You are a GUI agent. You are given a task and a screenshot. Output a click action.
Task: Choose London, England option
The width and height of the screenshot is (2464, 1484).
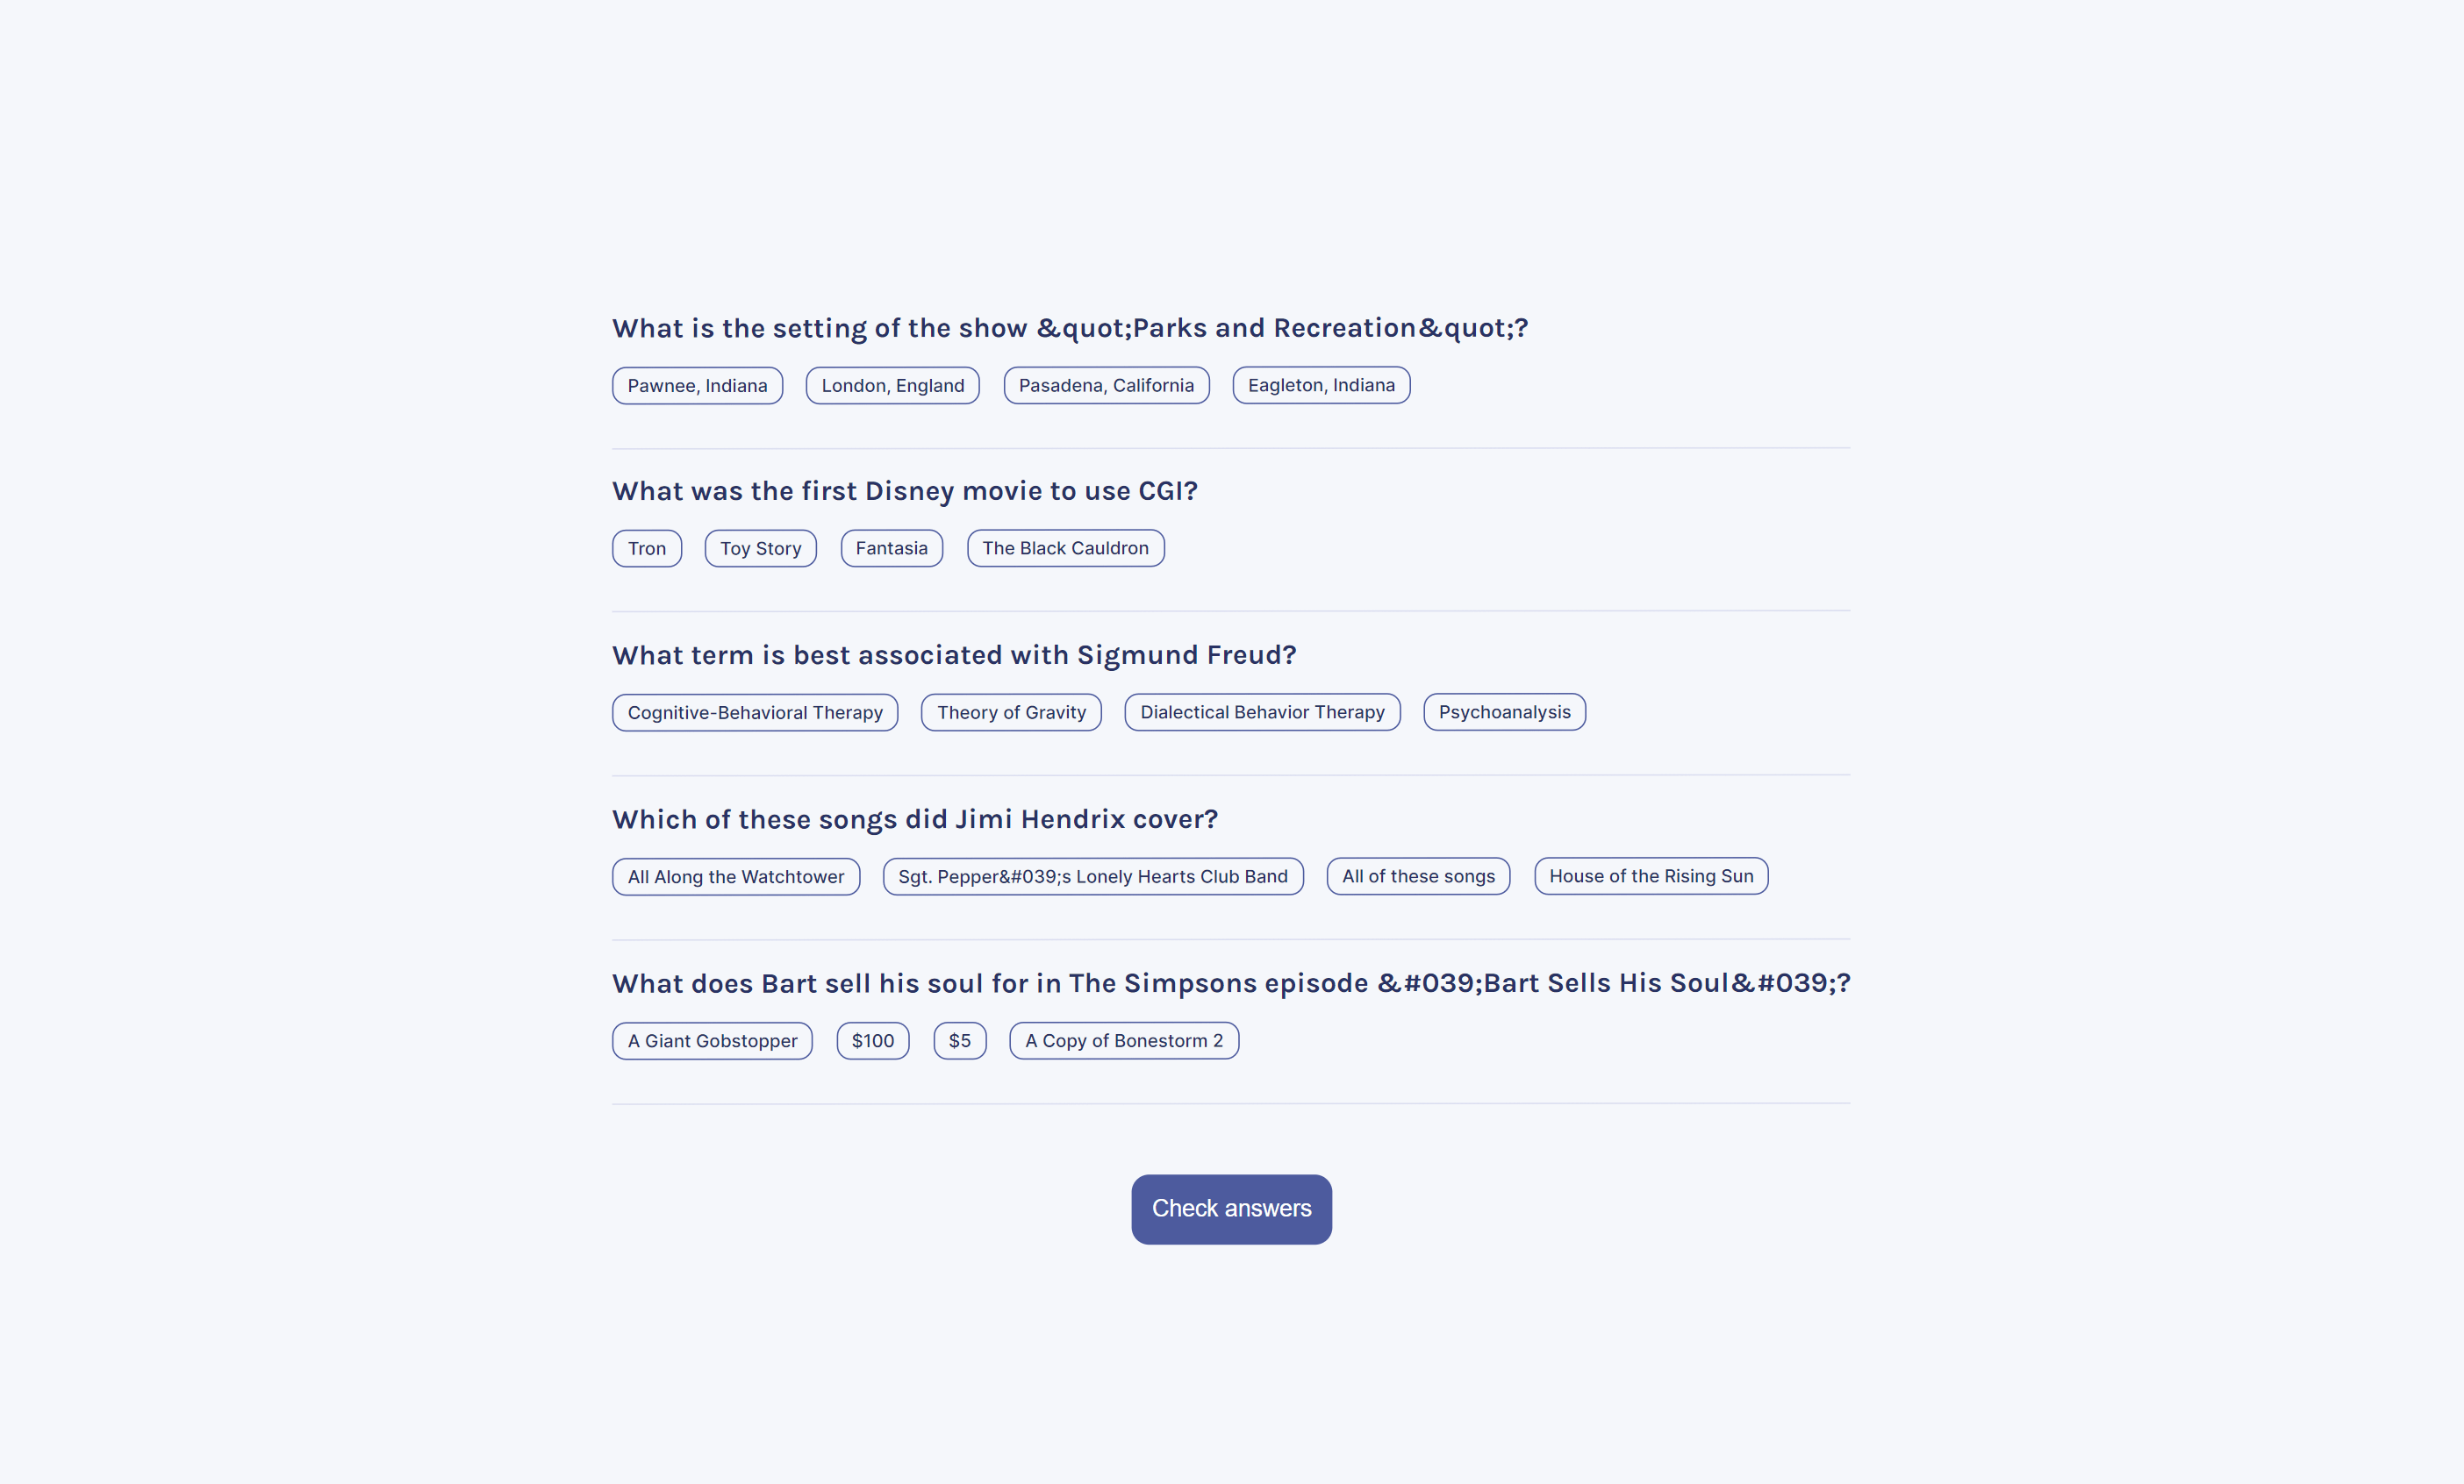point(892,386)
